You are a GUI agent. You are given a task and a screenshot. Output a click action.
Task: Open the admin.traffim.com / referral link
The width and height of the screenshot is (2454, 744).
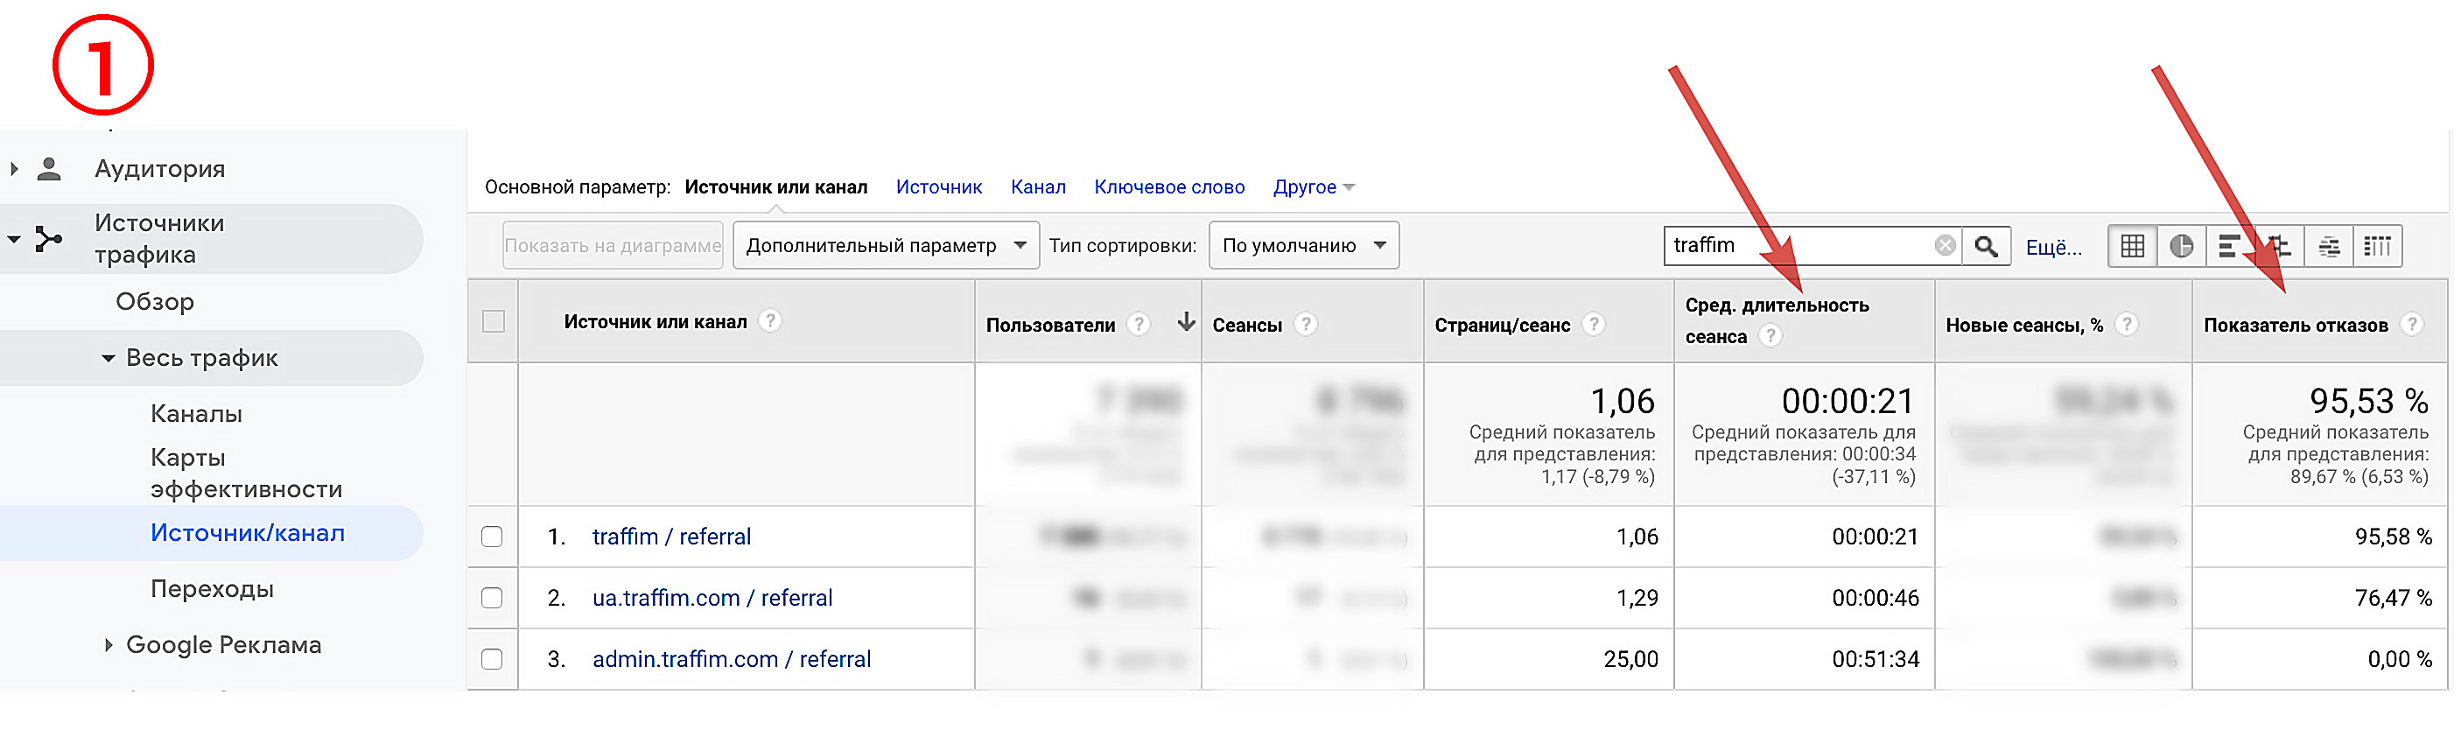coord(731,659)
